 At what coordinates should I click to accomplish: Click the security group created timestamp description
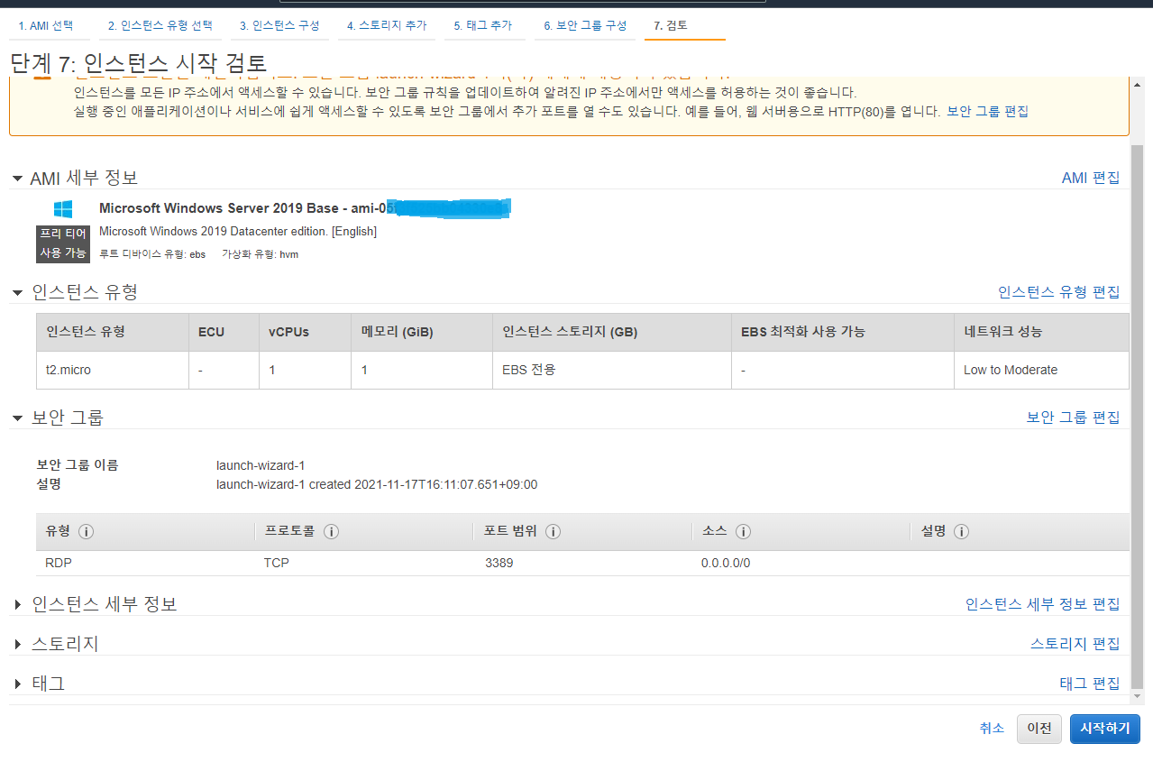tap(377, 484)
